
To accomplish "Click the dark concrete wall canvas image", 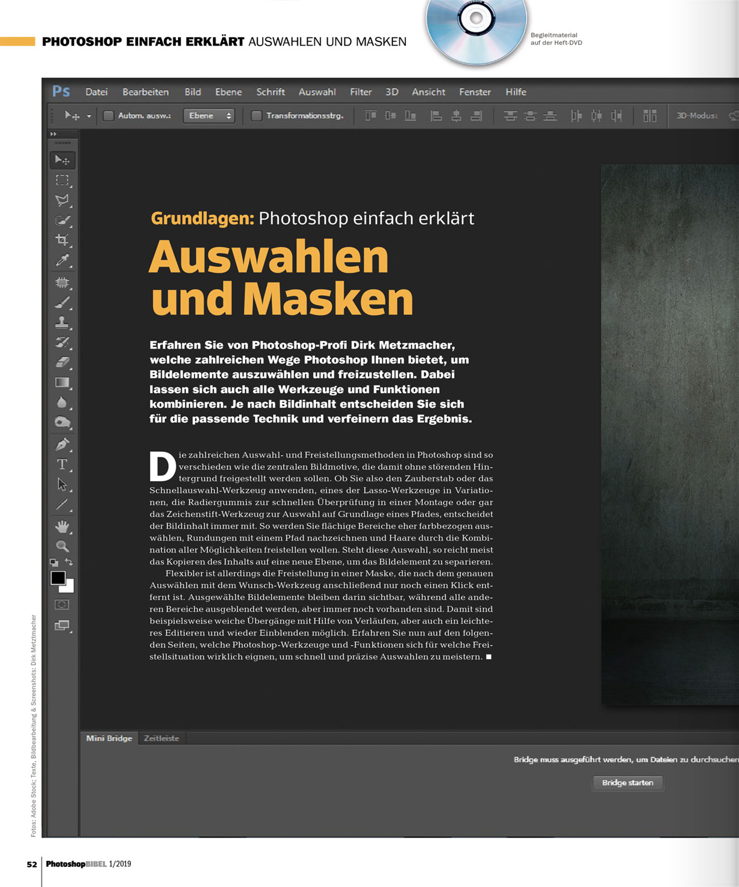I will pos(670,434).
